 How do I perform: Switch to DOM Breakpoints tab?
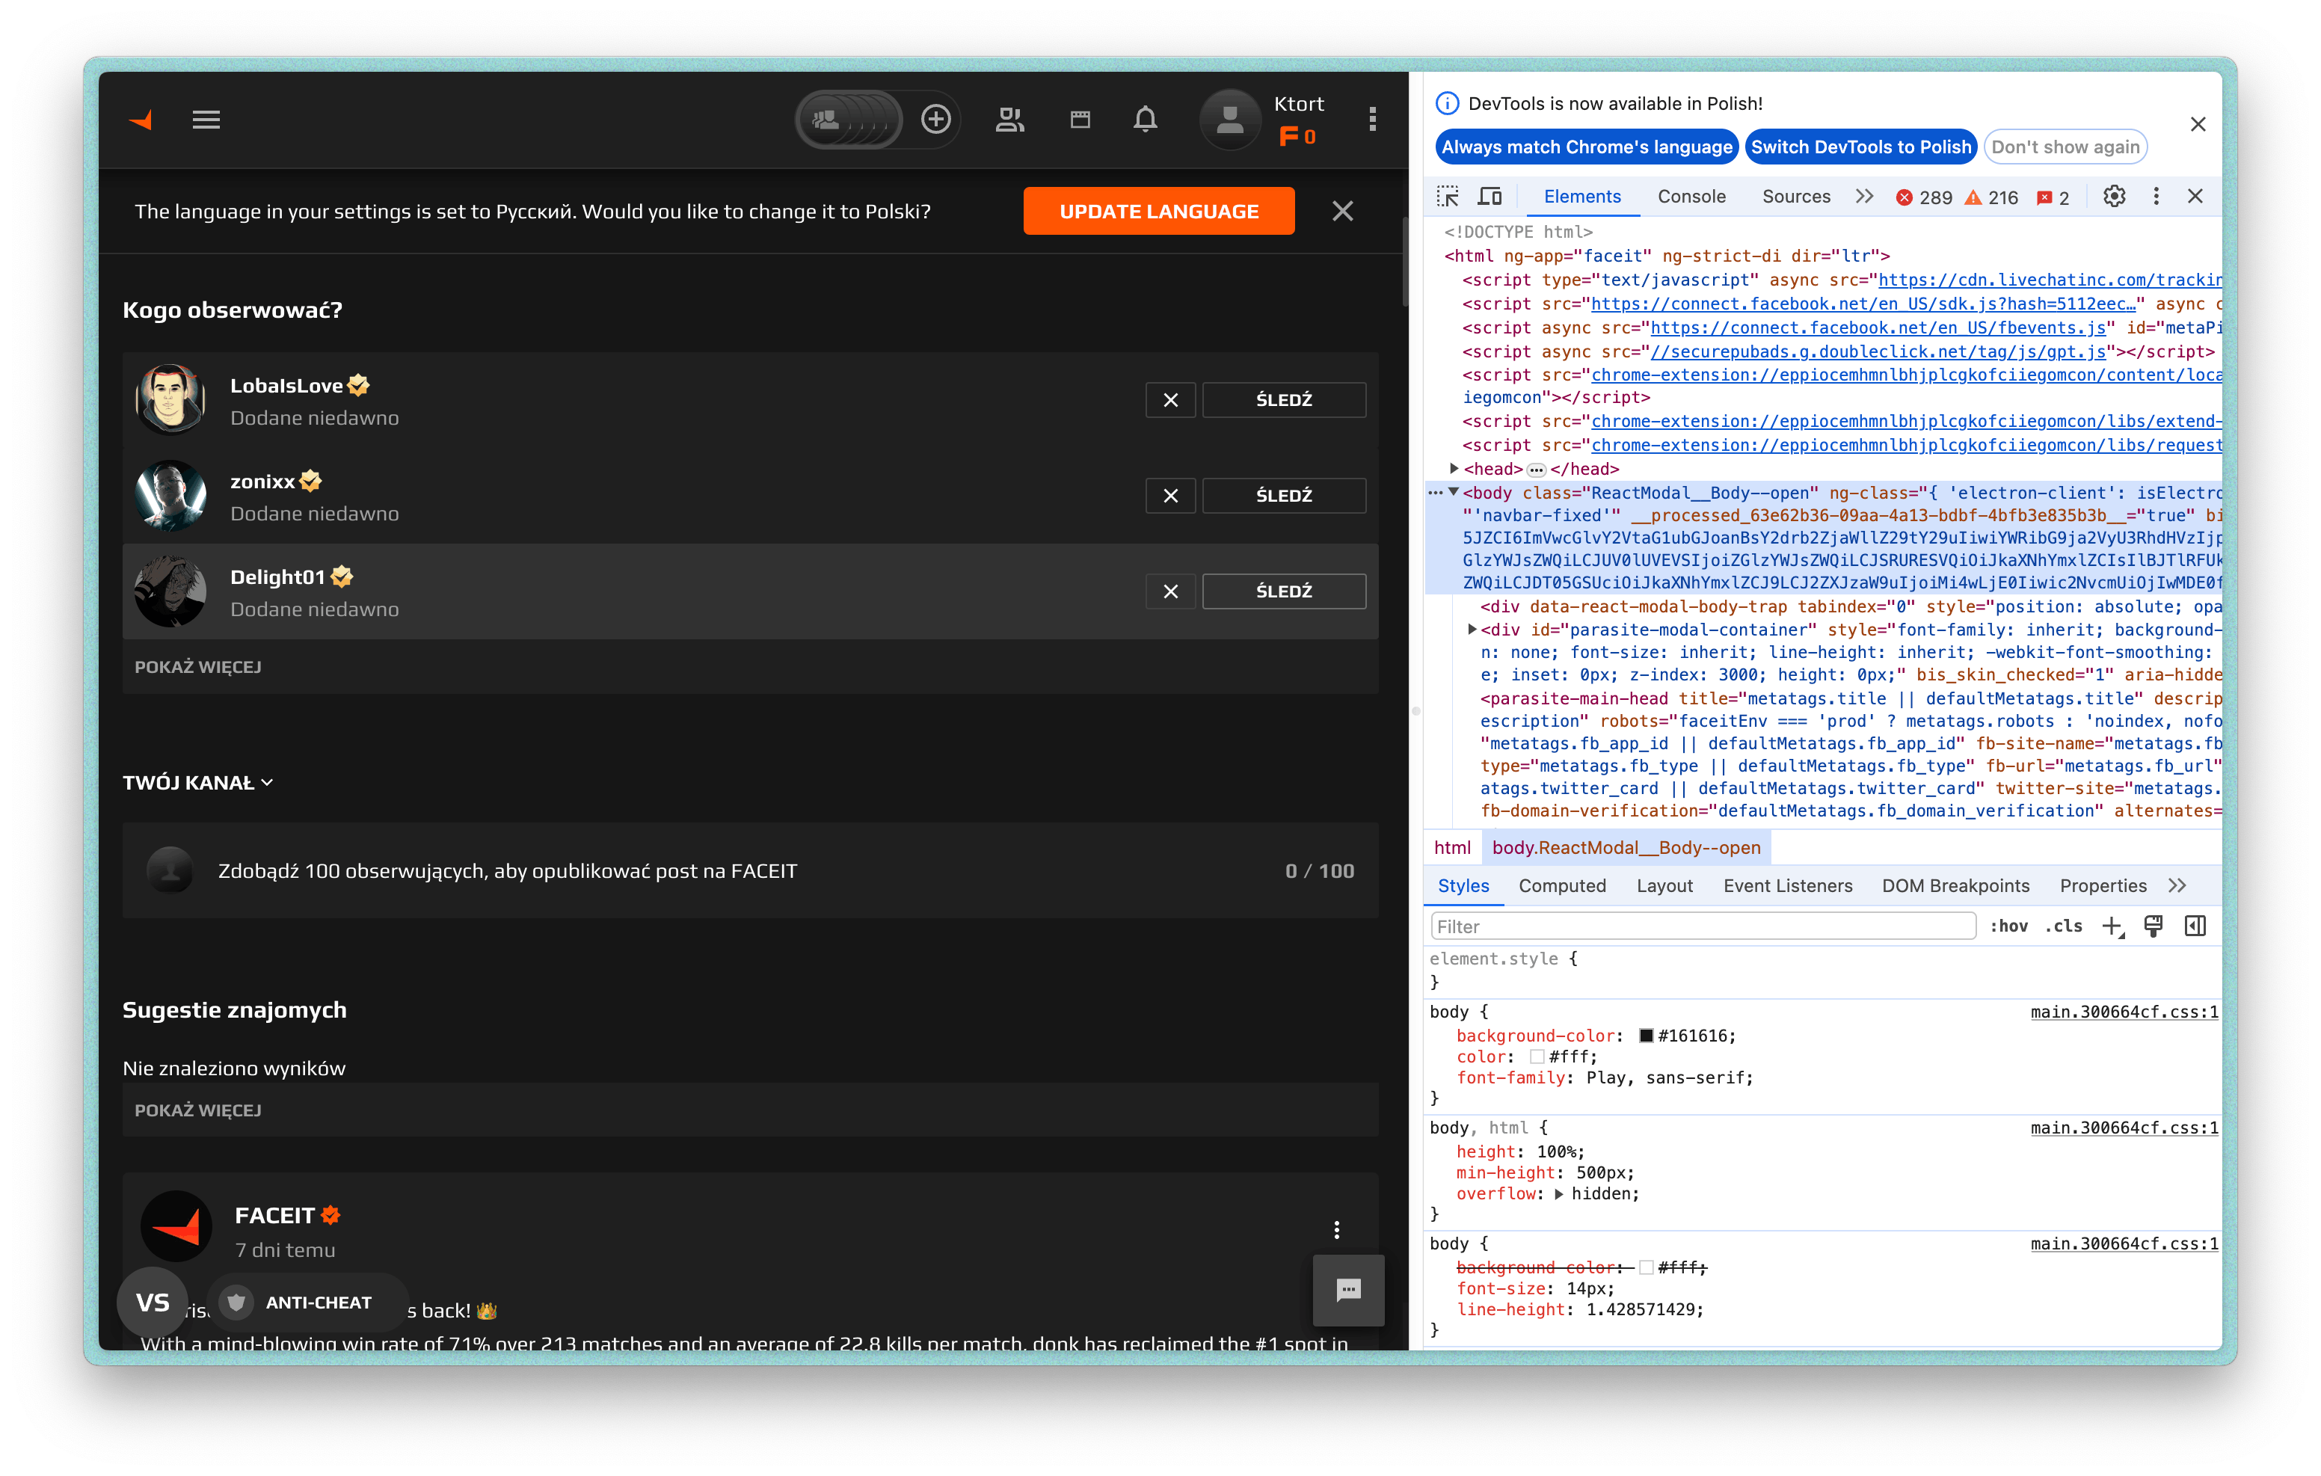pyautogui.click(x=1955, y=886)
